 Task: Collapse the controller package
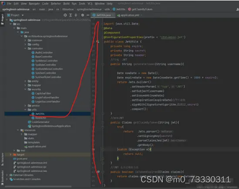(25, 49)
